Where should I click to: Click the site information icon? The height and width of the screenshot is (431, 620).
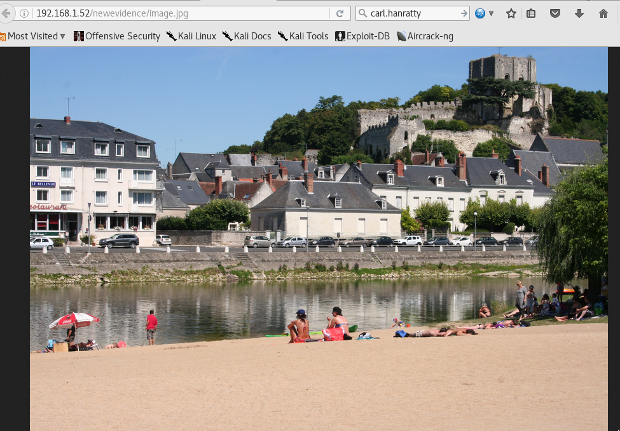(x=24, y=13)
